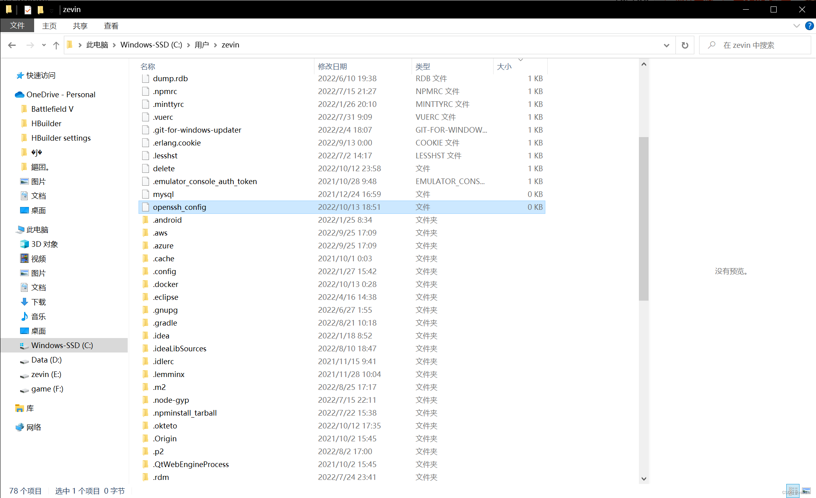Open the 查看 ribbon tab

(x=111, y=26)
